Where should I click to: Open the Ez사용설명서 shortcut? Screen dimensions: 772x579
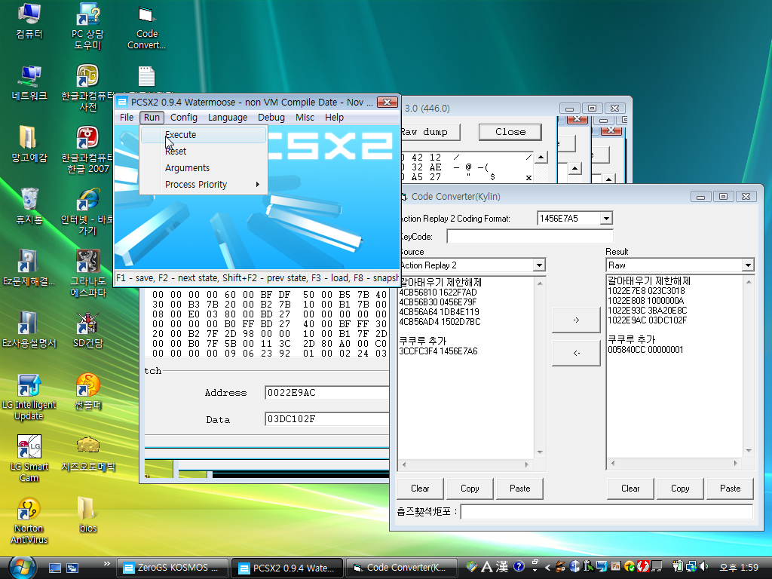(x=29, y=329)
